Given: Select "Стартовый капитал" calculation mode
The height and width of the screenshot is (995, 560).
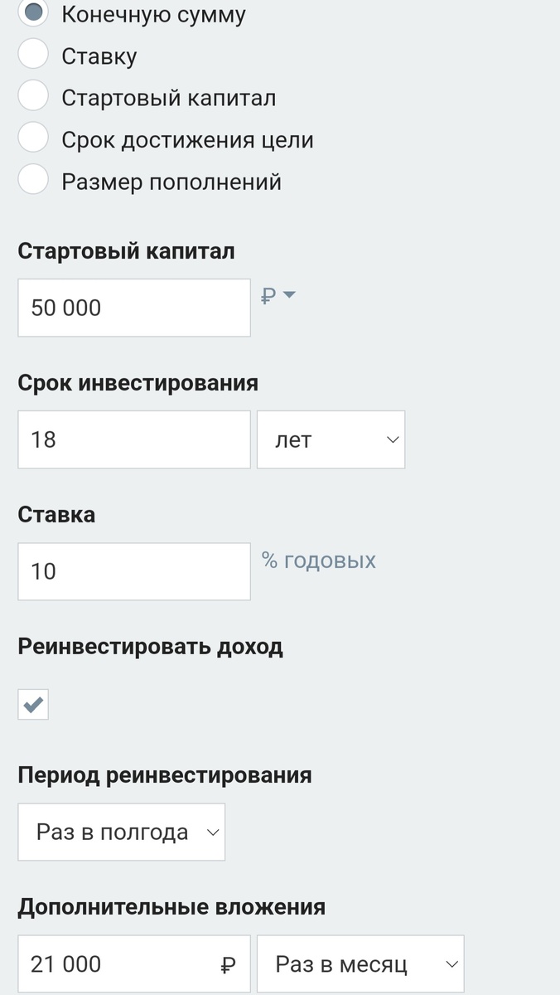Looking at the screenshot, I should pyautogui.click(x=33, y=95).
